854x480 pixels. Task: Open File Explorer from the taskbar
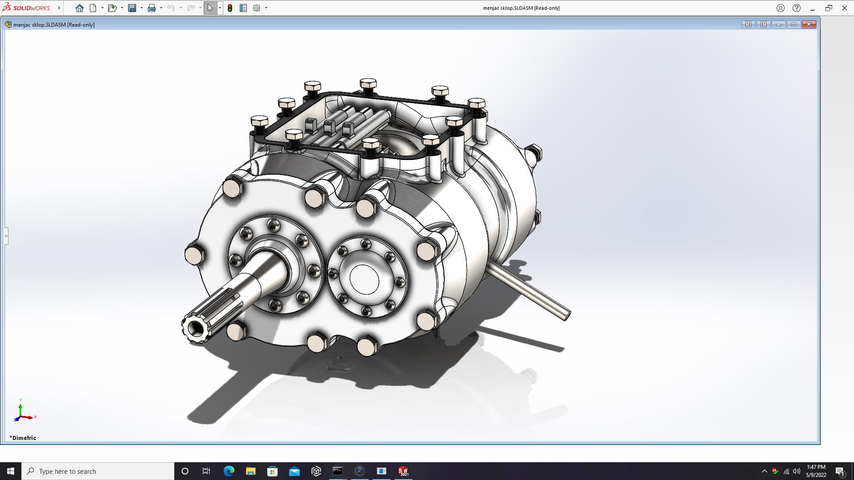(250, 471)
